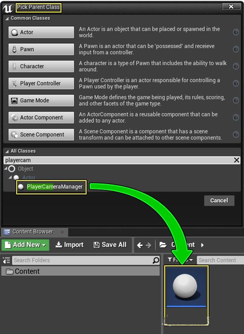This screenshot has height=334, width=244.
Task: Click the Search Folders magnifier icon
Action: (156, 261)
